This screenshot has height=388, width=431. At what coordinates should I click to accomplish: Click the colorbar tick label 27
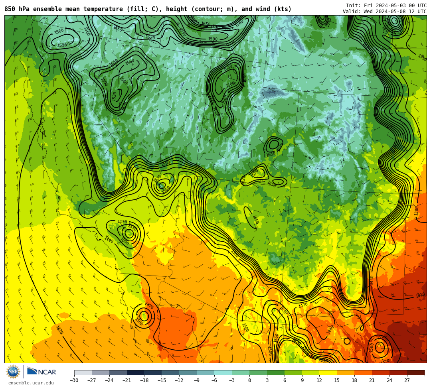click(x=407, y=380)
